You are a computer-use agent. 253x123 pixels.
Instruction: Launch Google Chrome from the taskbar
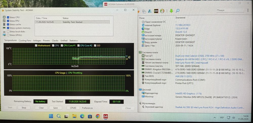pos(98,116)
